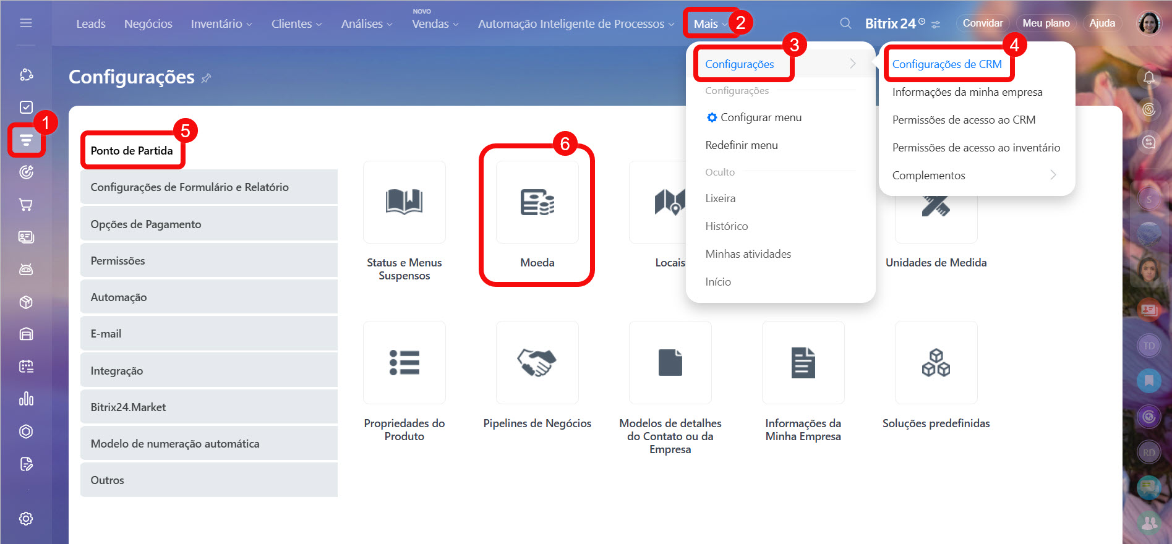
Task: Click the search magnifier icon
Action: coord(845,23)
